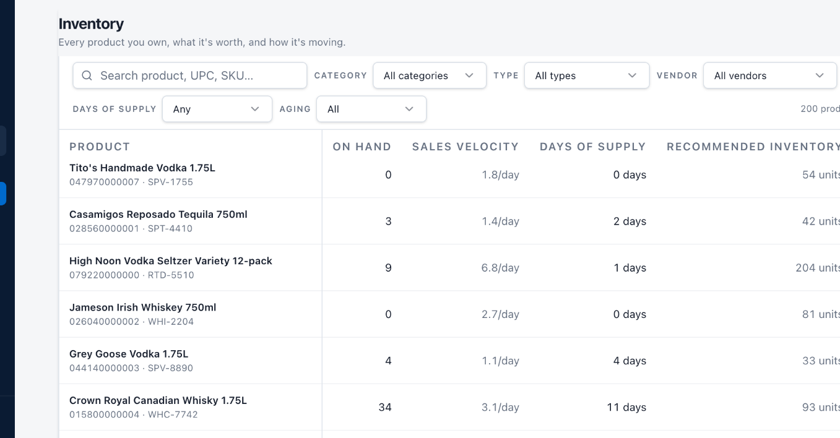Click SKU line 026040000002 · WHI-2204
This screenshot has width=840, height=438.
(131, 322)
